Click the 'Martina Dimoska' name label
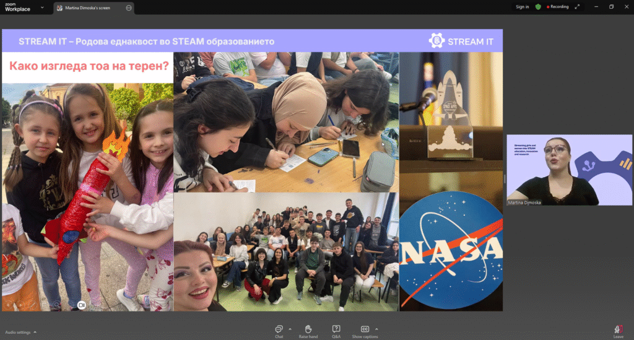The height and width of the screenshot is (340, 634). pos(524,203)
